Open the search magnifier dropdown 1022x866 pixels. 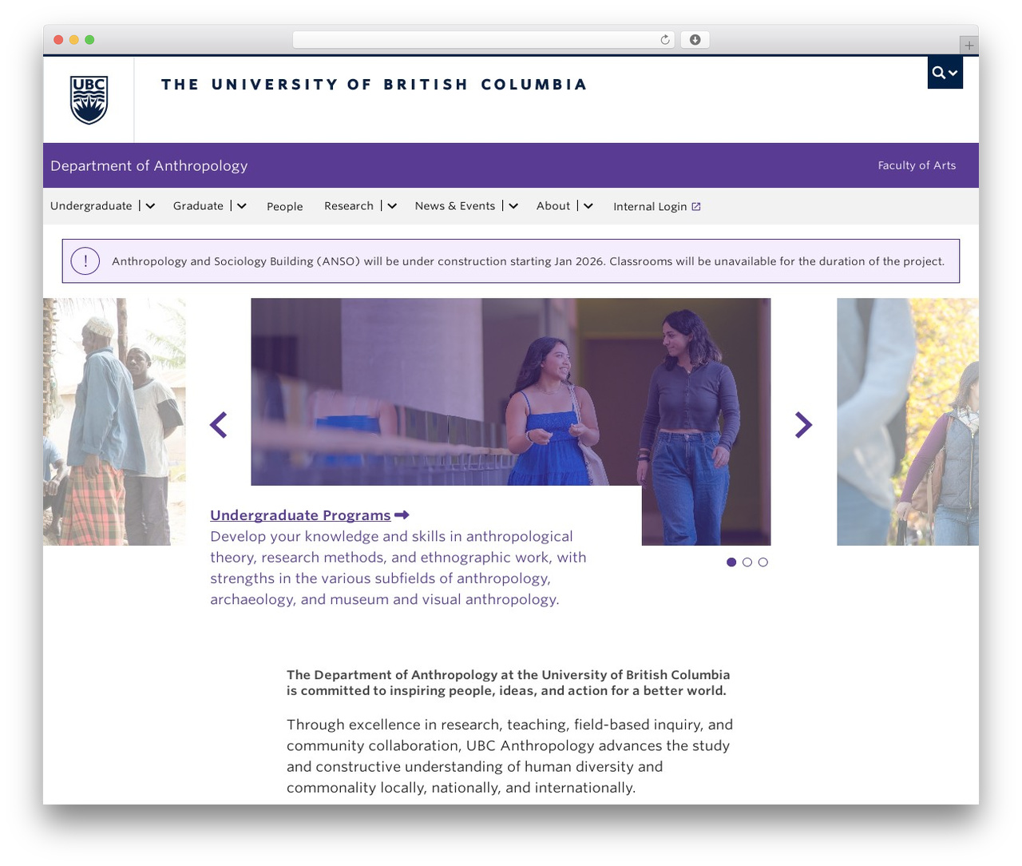coord(945,73)
